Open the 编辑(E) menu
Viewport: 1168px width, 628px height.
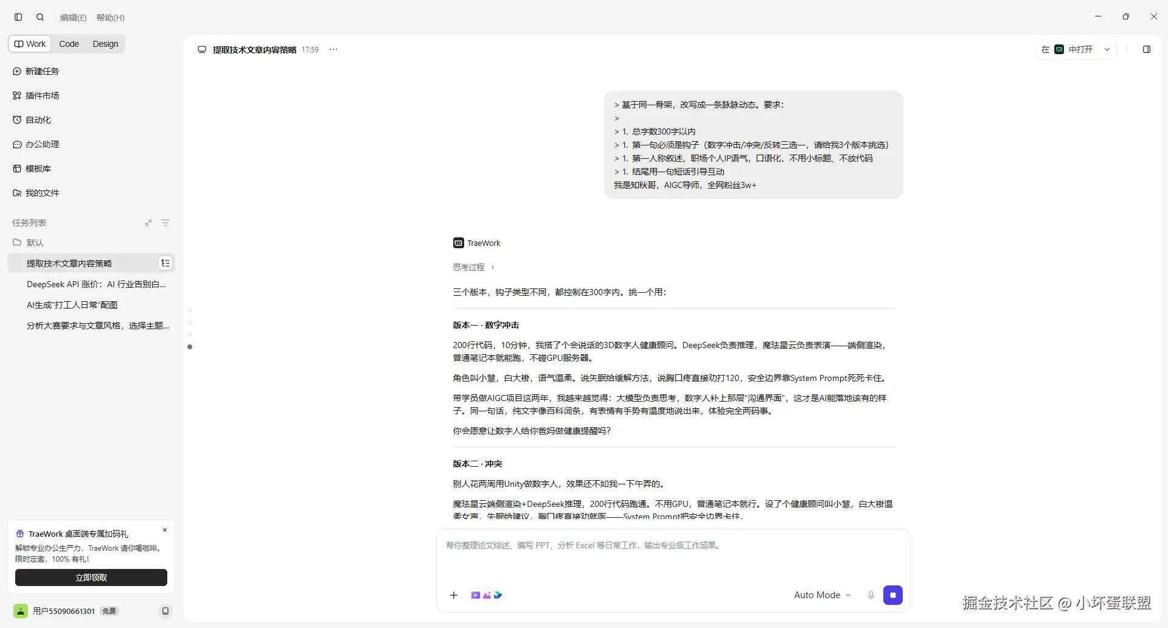point(73,18)
